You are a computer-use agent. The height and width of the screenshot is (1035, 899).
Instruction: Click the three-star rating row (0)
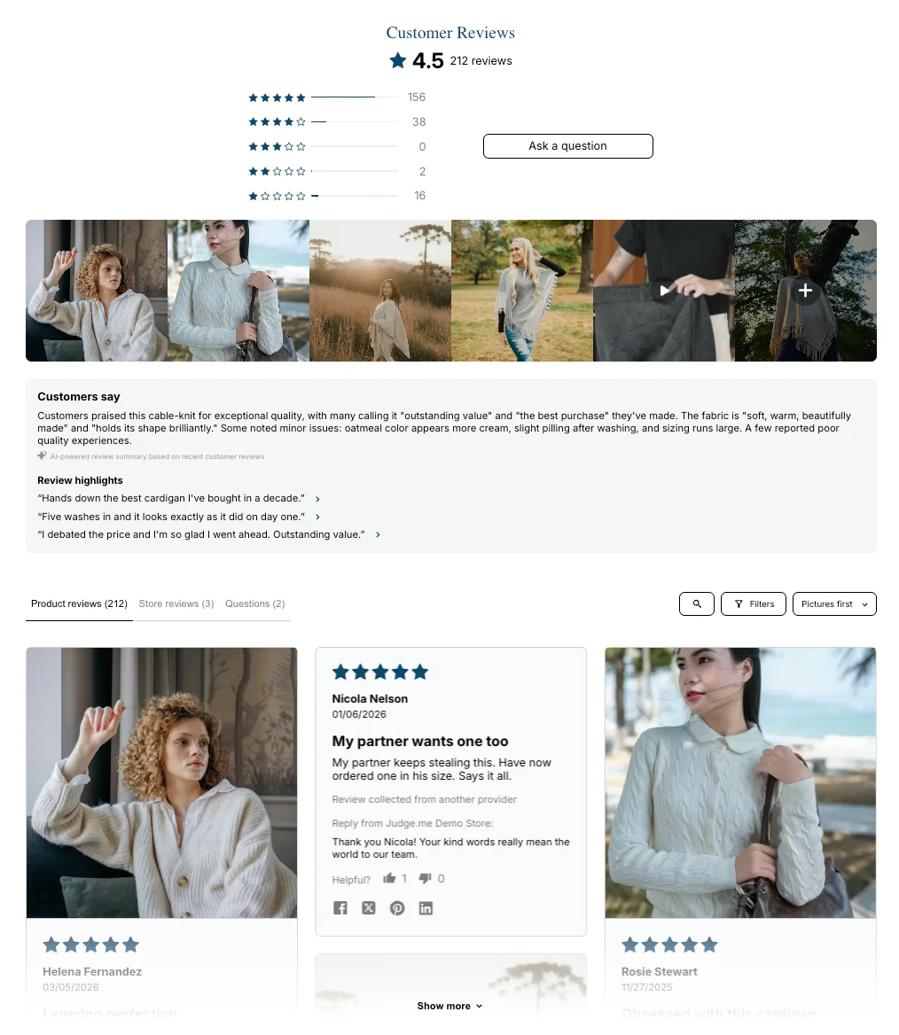tap(337, 146)
